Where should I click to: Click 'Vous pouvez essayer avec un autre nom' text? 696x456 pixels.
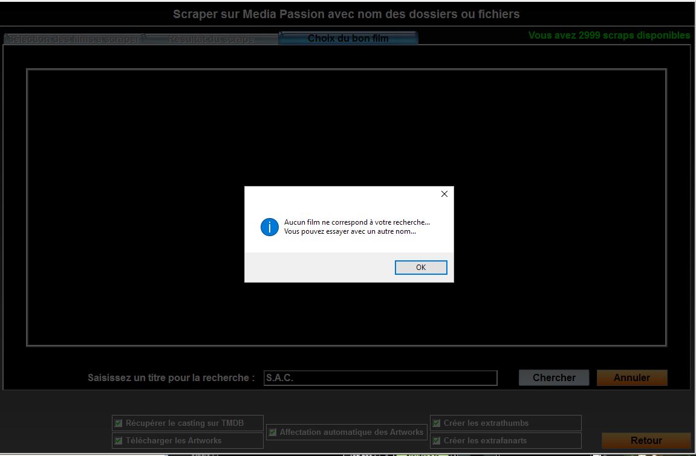point(350,231)
